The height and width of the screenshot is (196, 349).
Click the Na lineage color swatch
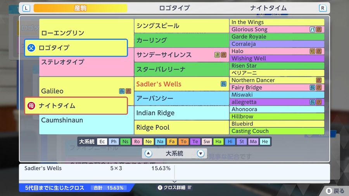point(160,141)
